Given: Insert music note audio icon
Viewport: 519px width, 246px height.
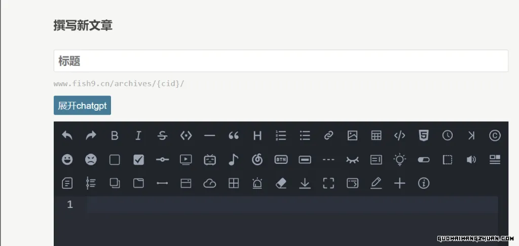Looking at the screenshot, I should click(x=233, y=160).
